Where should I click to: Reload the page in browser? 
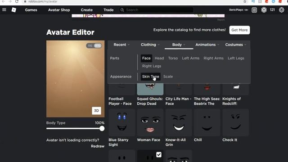(17, 1)
